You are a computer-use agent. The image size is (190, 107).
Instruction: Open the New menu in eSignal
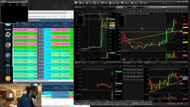pos(81,3)
